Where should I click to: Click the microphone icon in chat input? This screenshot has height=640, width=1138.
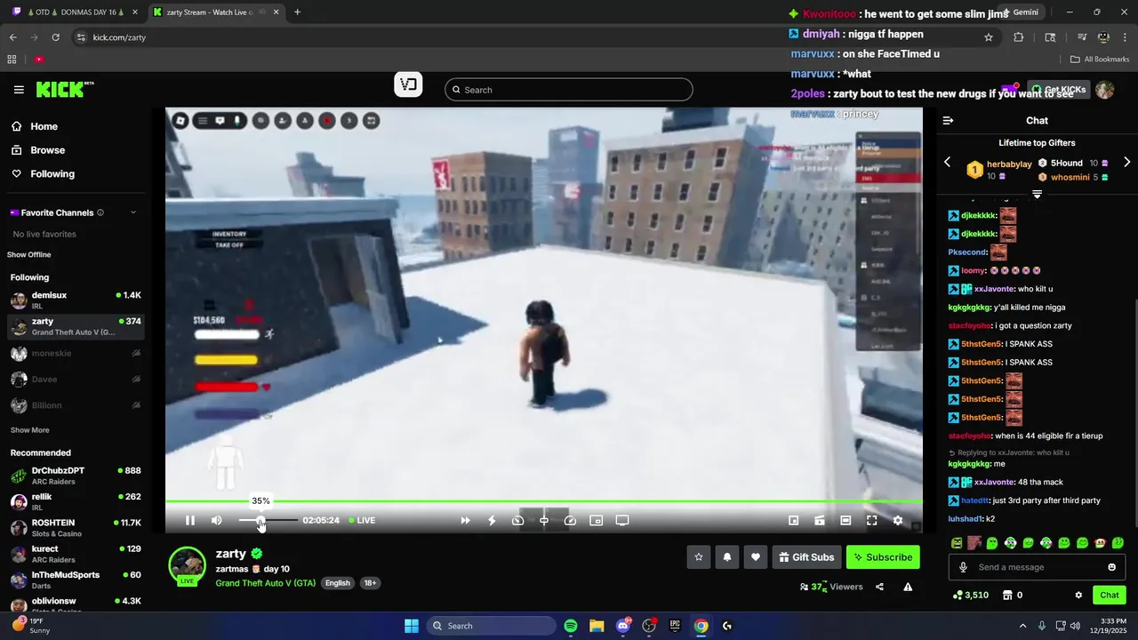[963, 567]
